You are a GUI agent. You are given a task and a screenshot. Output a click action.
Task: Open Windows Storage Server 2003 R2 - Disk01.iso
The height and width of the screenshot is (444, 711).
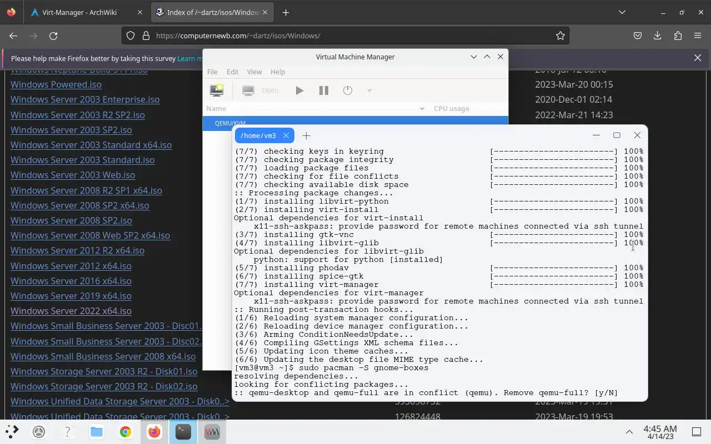click(x=104, y=371)
